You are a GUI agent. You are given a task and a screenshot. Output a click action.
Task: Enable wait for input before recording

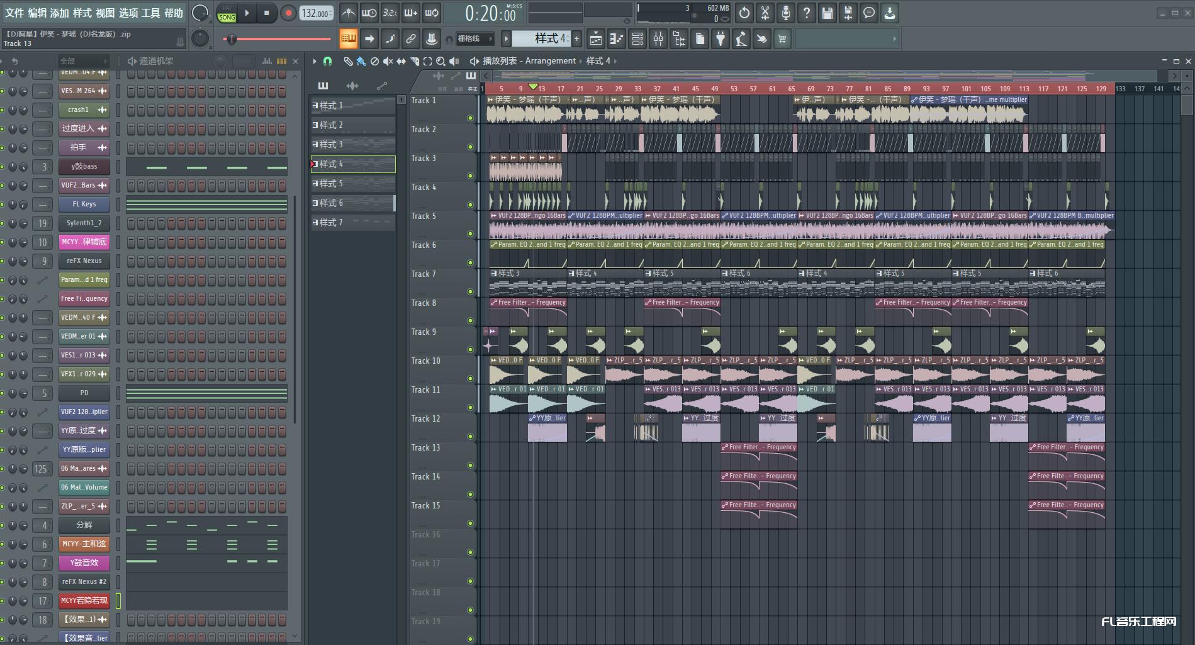(x=369, y=13)
